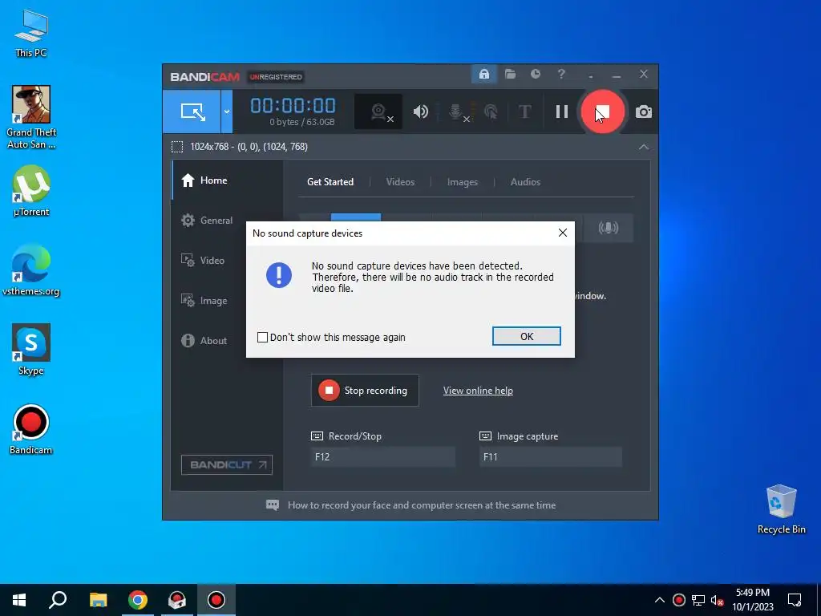Click the muted volume tray icon
Viewport: 821px width, 616px height.
[718, 600]
